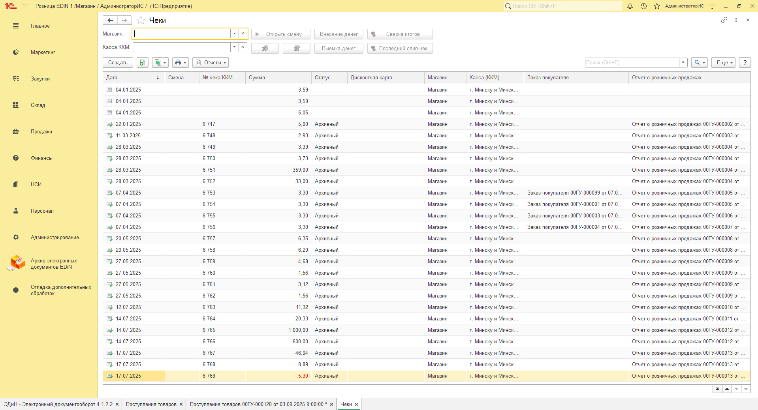This screenshot has height=410, width=758.
Task: Switch to the Поступления товаров tab
Action: pos(151,404)
